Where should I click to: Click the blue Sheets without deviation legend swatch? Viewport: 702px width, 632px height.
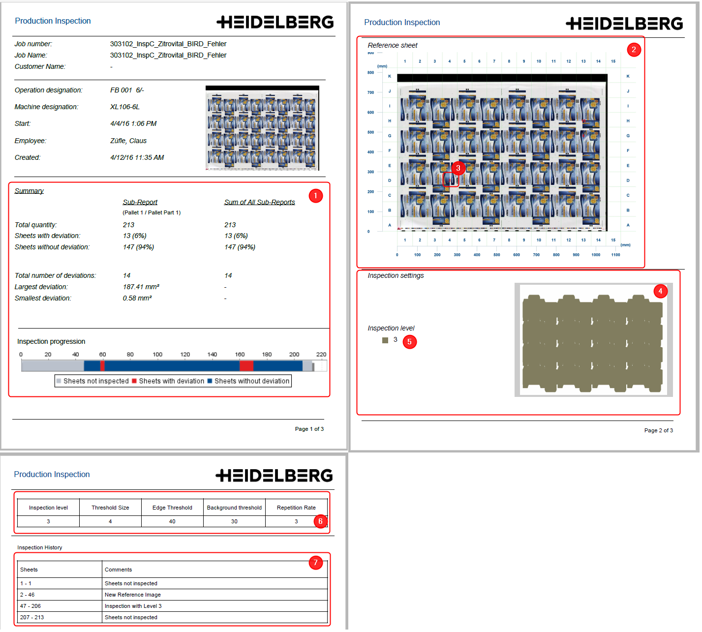click(210, 381)
